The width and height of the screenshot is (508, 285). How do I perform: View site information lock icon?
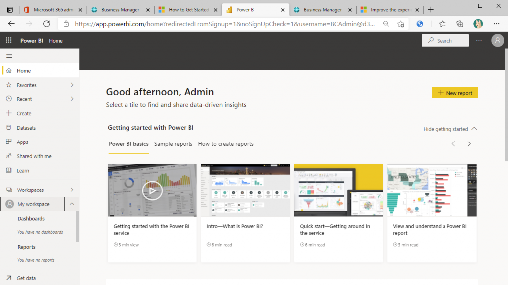click(x=66, y=24)
